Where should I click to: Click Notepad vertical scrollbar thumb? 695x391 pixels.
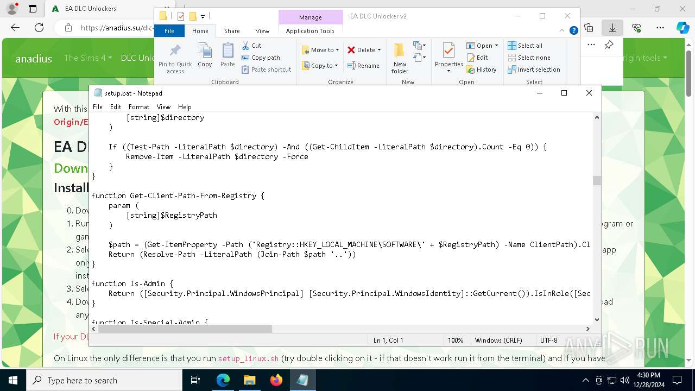(x=597, y=180)
